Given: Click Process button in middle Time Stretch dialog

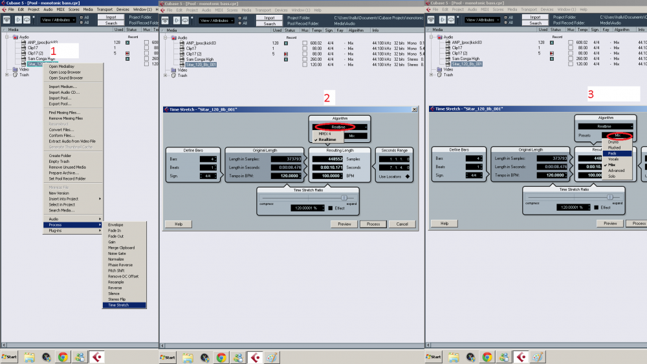Looking at the screenshot, I should click(373, 224).
